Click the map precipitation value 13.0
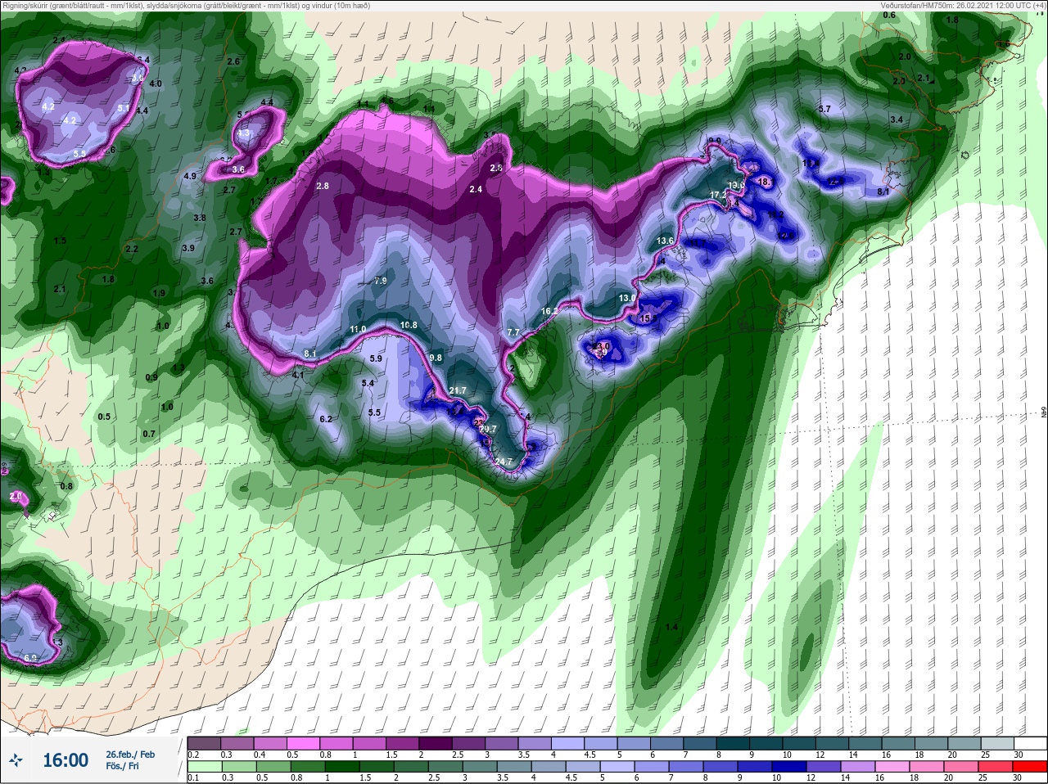 click(627, 298)
